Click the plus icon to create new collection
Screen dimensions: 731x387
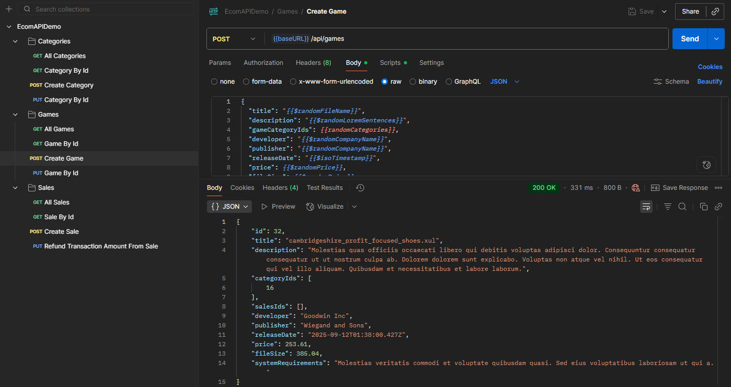[x=8, y=9]
